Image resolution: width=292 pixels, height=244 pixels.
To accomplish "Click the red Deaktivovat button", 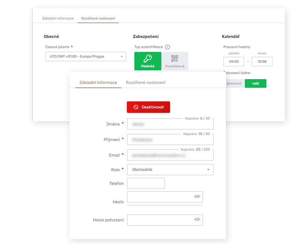I will click(x=148, y=107).
